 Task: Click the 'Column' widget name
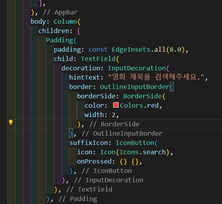[65, 22]
